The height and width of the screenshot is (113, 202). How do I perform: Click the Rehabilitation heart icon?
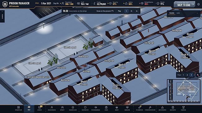tap(142, 3)
